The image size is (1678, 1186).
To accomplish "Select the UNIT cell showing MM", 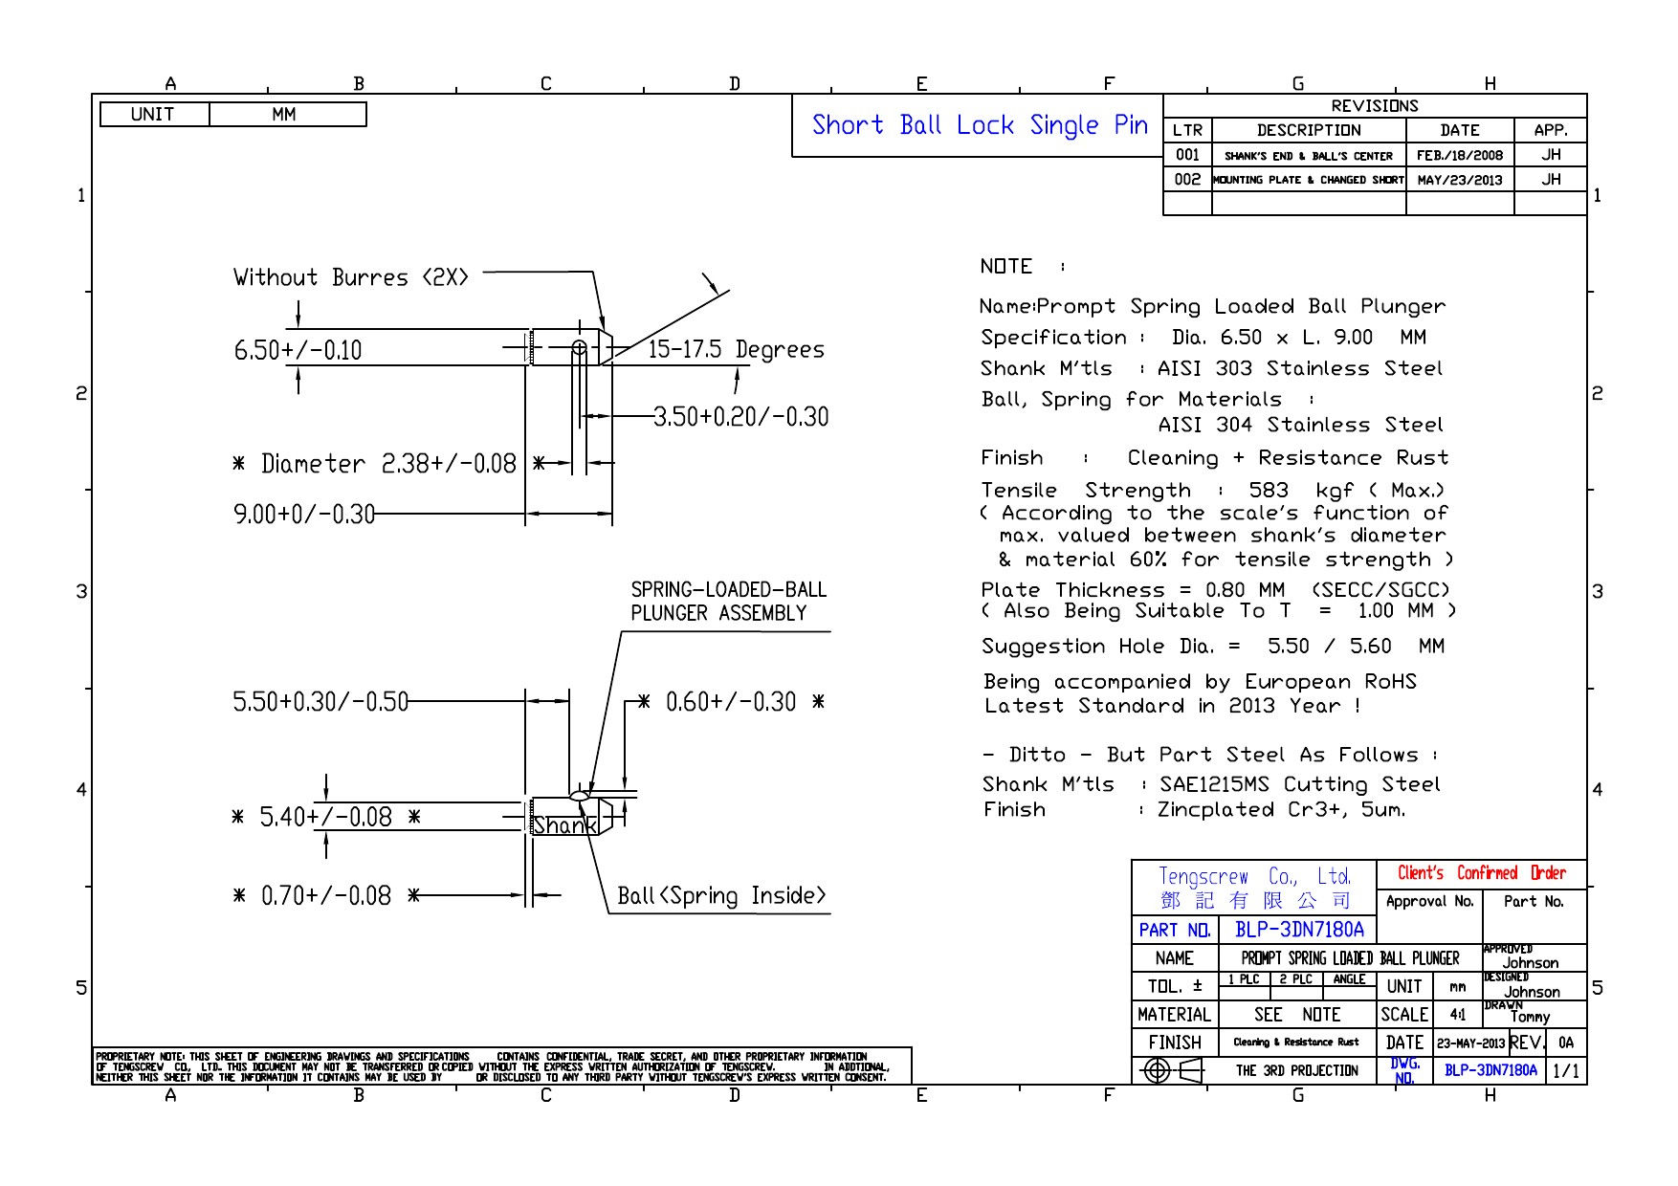I will [x=285, y=115].
